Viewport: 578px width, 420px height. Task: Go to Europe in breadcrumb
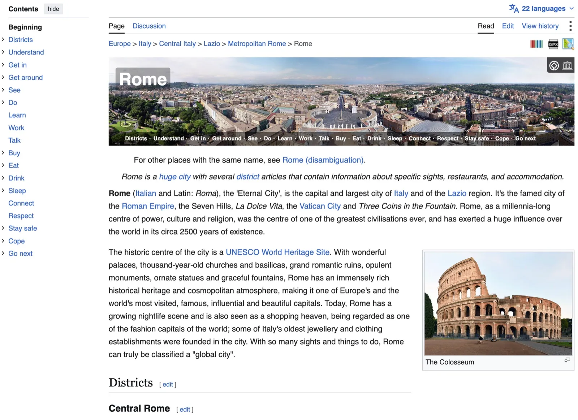tap(120, 44)
